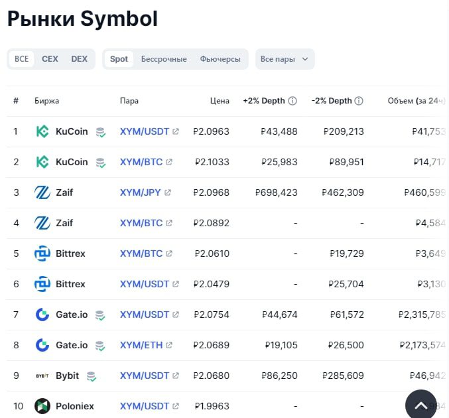Click the Bybit logo in row 9

pyautogui.click(x=42, y=376)
